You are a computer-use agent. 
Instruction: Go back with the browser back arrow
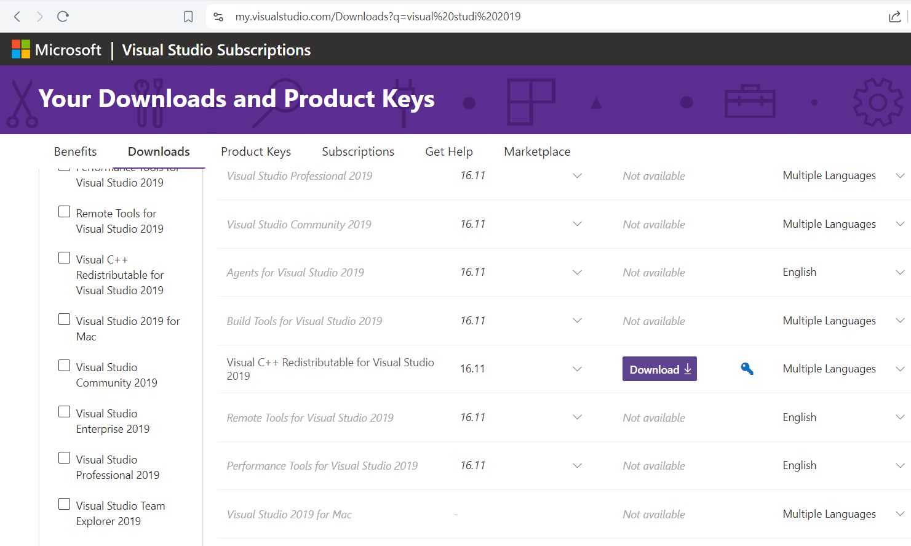(17, 17)
